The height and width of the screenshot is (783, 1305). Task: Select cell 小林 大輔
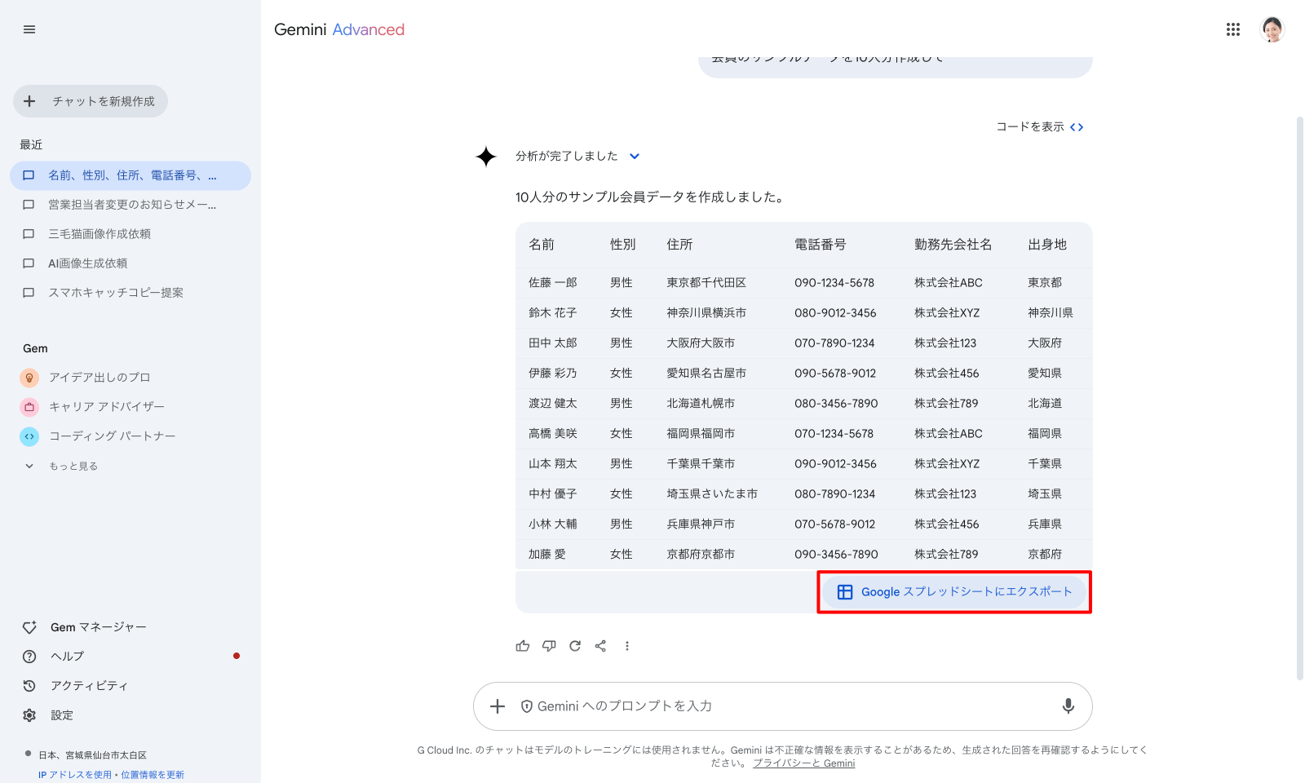click(553, 524)
